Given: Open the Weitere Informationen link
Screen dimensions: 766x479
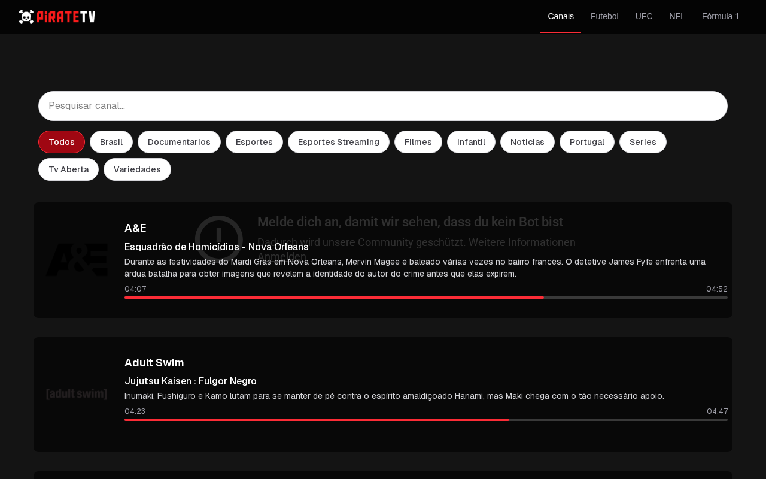Looking at the screenshot, I should click(x=522, y=242).
